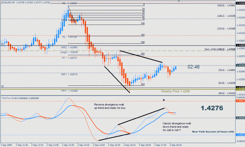Select the upper rising trendline on THVTrix indicator

click(x=141, y=116)
